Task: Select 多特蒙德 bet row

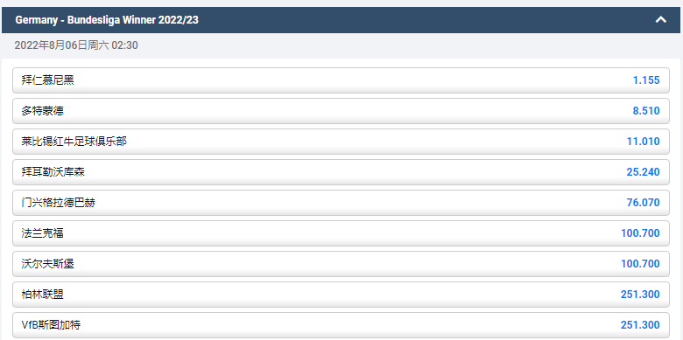Action: [x=341, y=111]
